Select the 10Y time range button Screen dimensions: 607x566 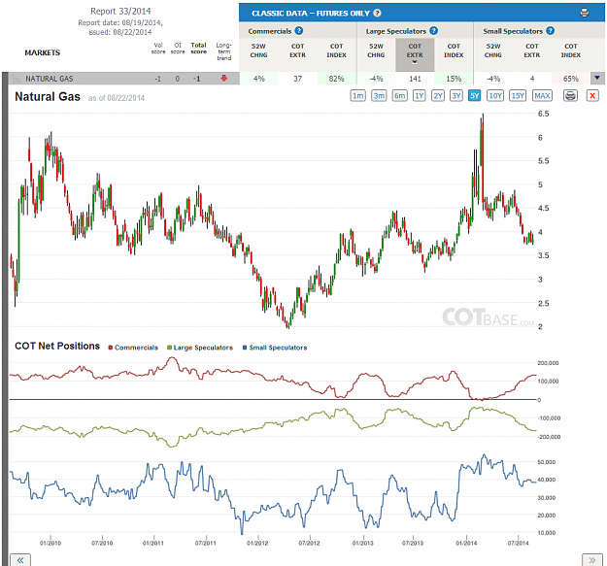tap(495, 95)
